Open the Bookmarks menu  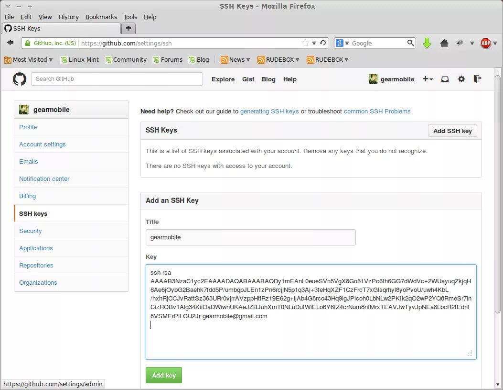coord(101,17)
